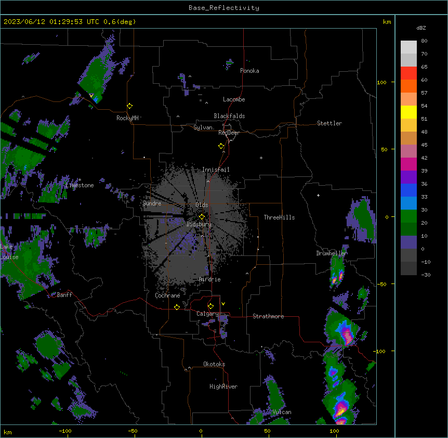Click the 100 km tick on right axis
Screen dimensions: 448x438
(x=381, y=82)
